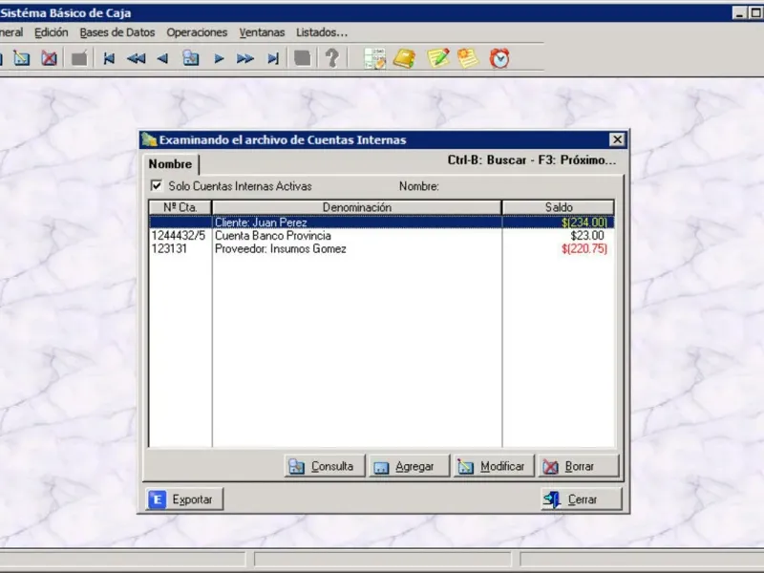Click the page backward double-arrow toolbar button
The image size is (764, 573).
136,59
